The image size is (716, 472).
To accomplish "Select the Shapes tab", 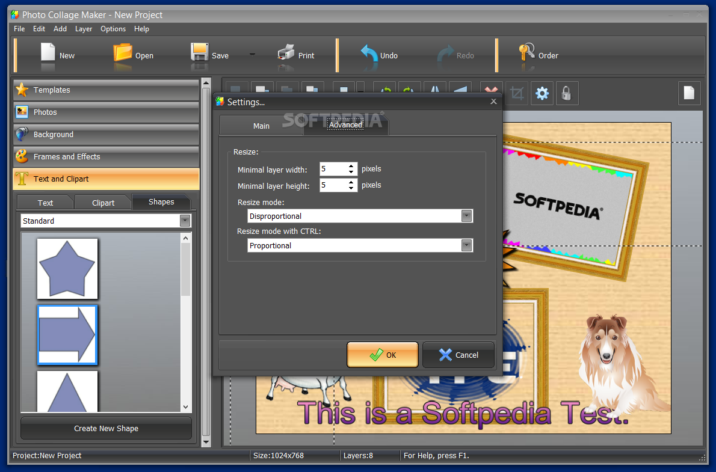I will (x=161, y=202).
